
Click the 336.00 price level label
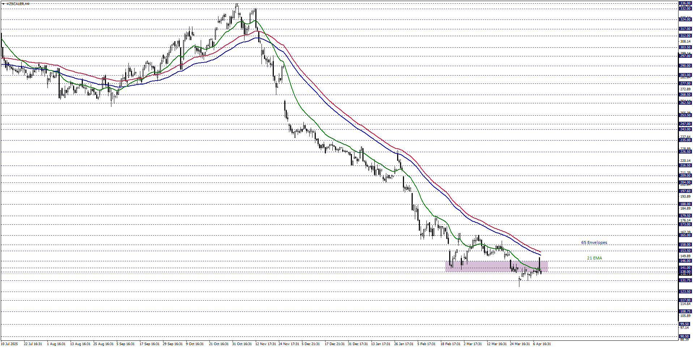[685, 3]
